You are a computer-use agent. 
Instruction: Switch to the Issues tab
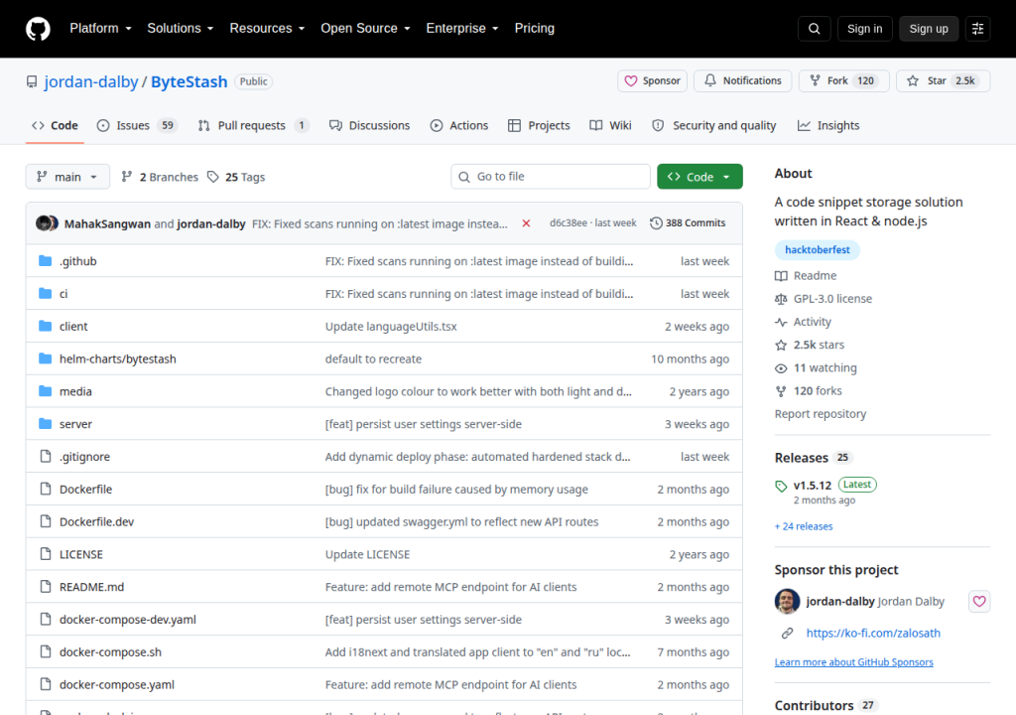tap(137, 125)
